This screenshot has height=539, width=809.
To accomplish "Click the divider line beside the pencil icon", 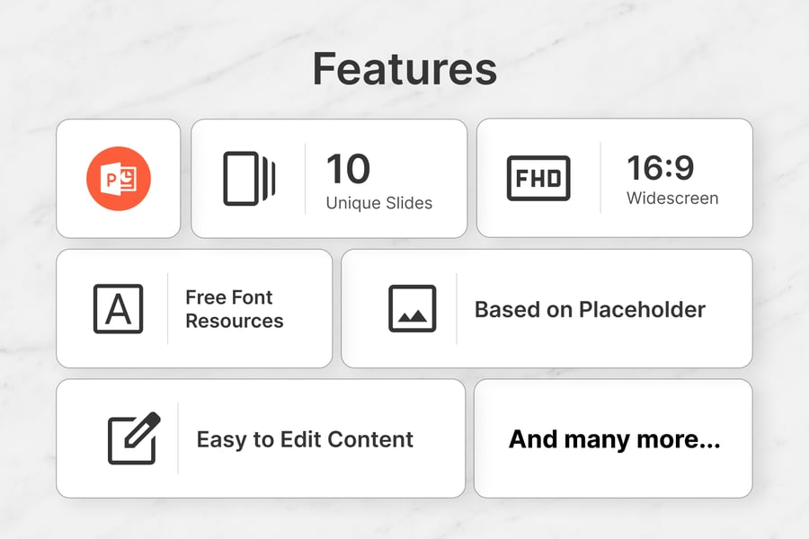I will tap(178, 438).
